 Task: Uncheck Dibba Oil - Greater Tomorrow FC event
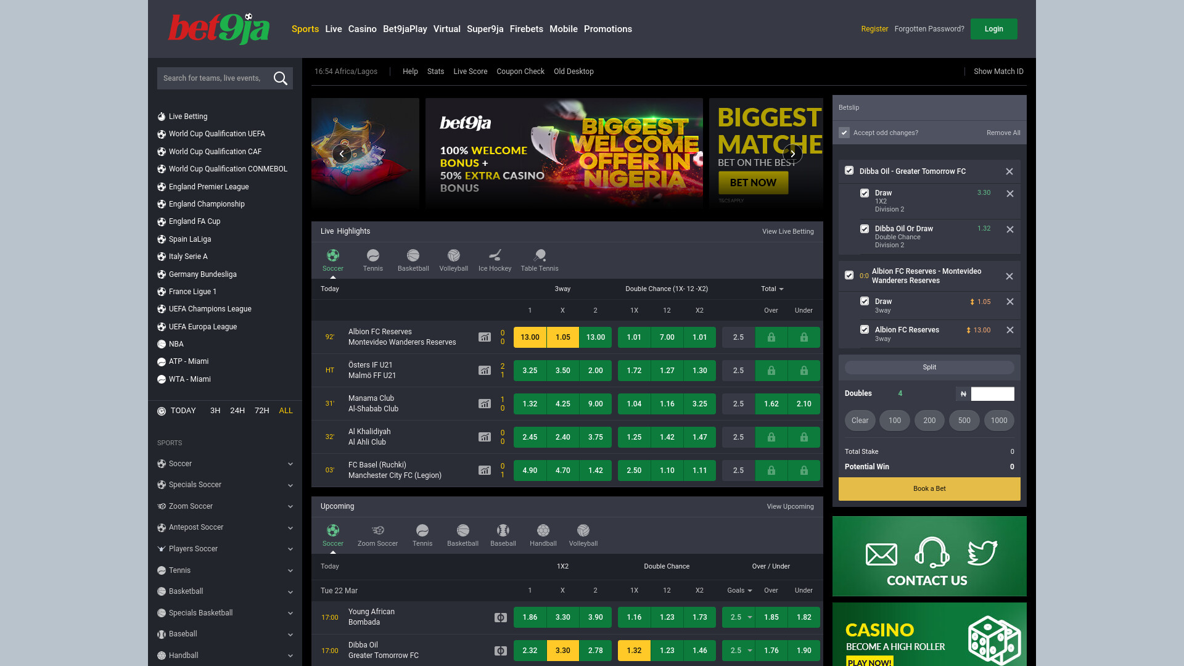(x=849, y=170)
